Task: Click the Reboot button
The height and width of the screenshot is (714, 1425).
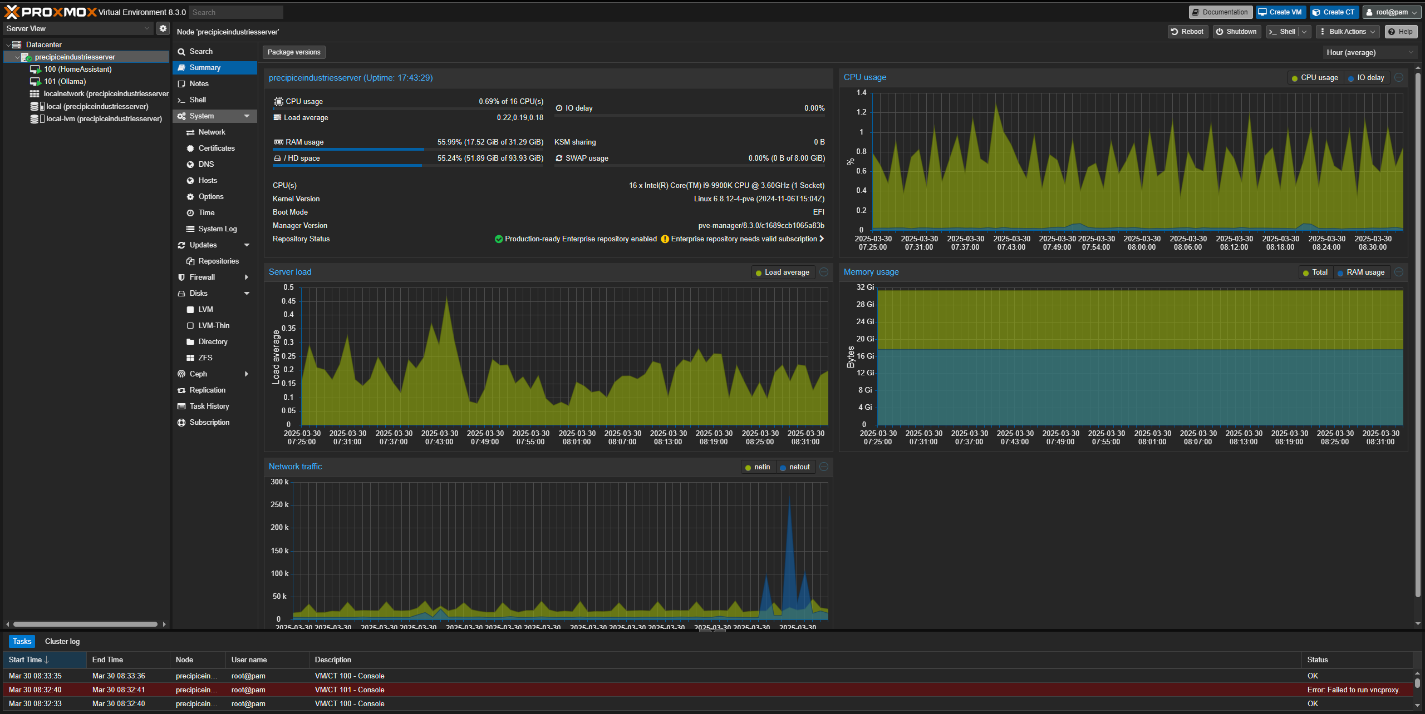Action: point(1187,32)
